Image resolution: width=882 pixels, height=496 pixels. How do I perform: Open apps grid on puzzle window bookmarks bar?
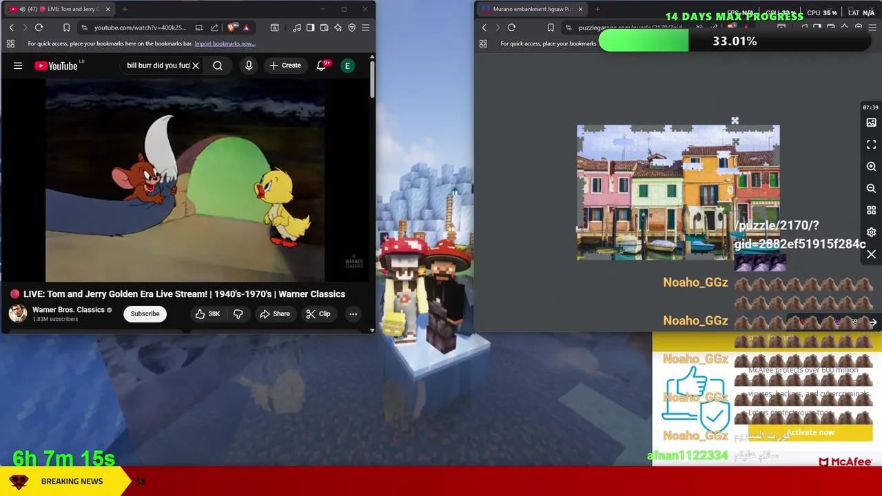coord(483,43)
